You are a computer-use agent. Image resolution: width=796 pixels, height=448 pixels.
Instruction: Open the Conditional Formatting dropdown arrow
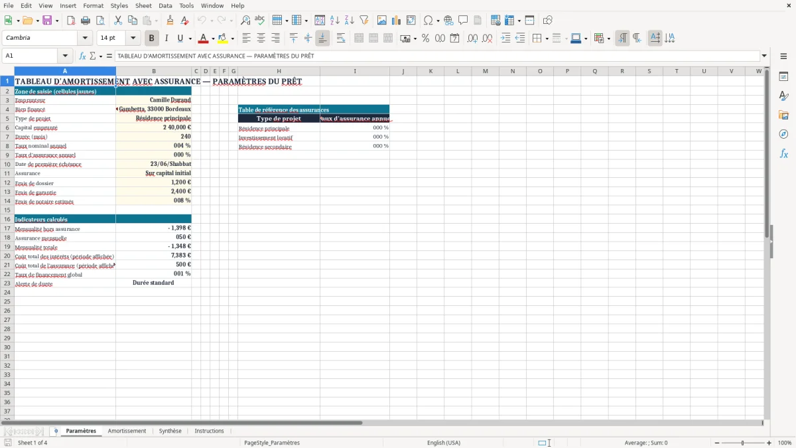[608, 38]
